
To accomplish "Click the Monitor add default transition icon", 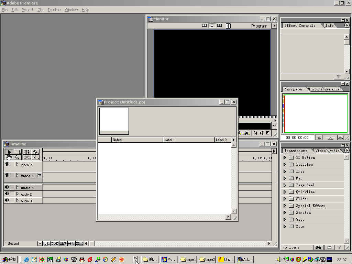I will [267, 133].
